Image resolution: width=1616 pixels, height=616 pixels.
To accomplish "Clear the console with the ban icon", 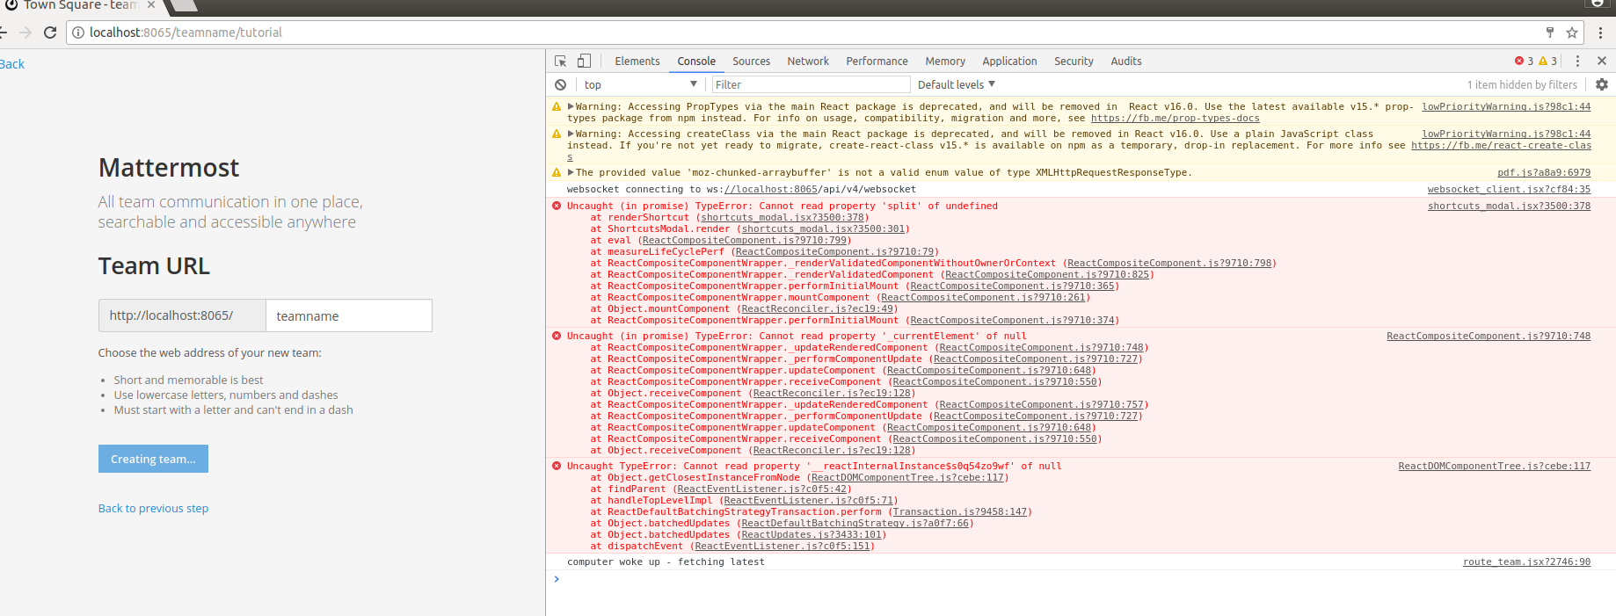I will pos(560,84).
